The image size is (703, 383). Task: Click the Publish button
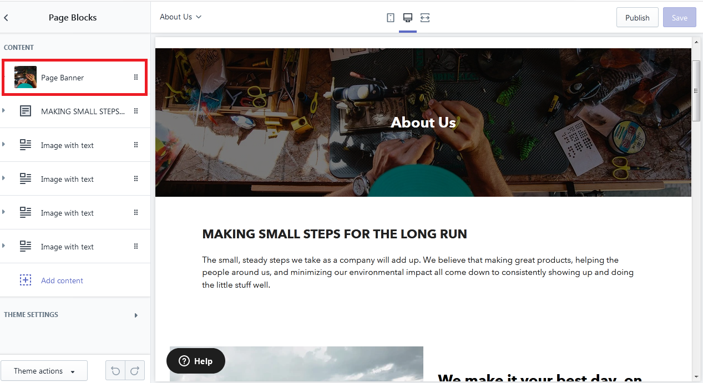[x=638, y=18]
